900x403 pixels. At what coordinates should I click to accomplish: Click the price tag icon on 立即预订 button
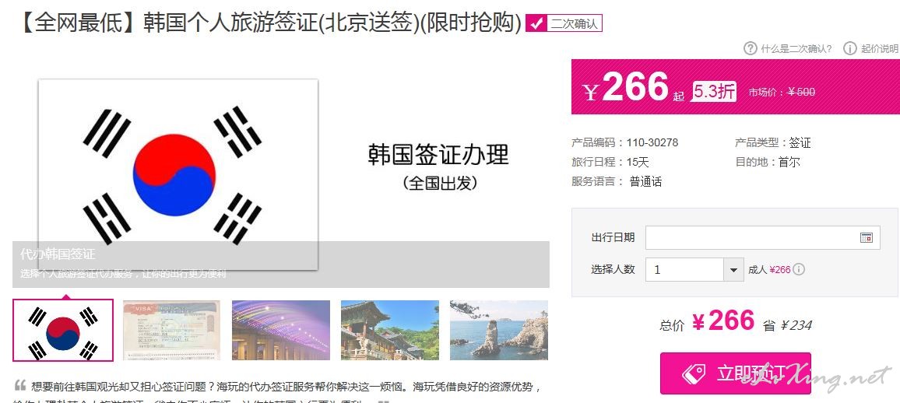(694, 373)
